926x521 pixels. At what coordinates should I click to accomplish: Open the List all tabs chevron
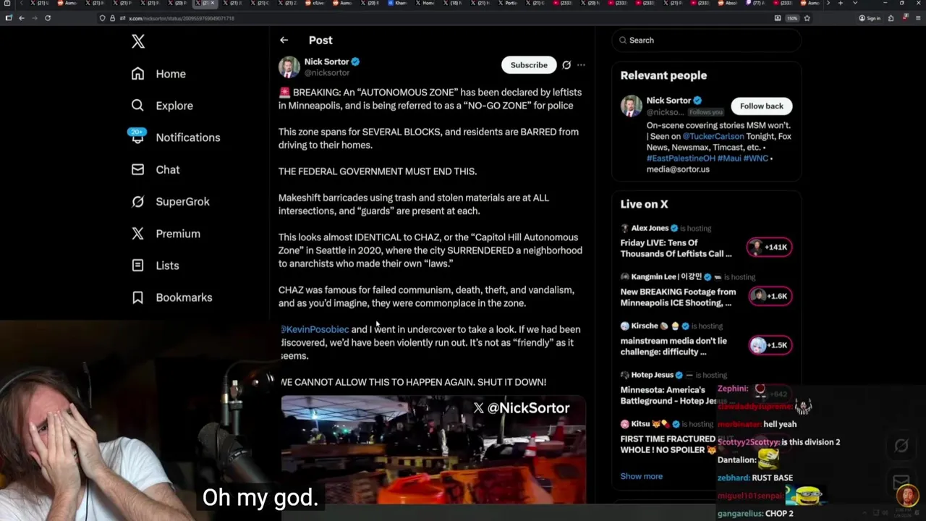[x=855, y=3]
